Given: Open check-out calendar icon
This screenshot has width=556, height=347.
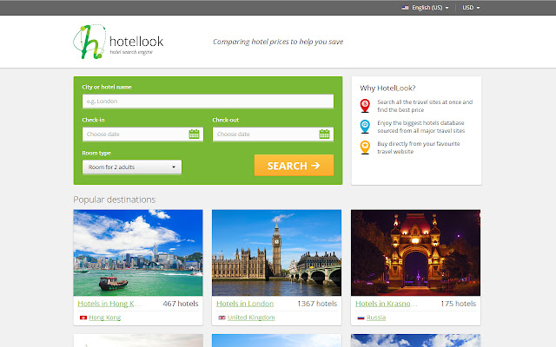Looking at the screenshot, I should 324,134.
